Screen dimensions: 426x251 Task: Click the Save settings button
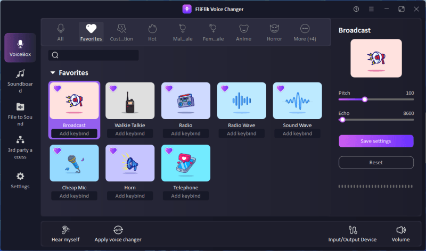pos(376,141)
